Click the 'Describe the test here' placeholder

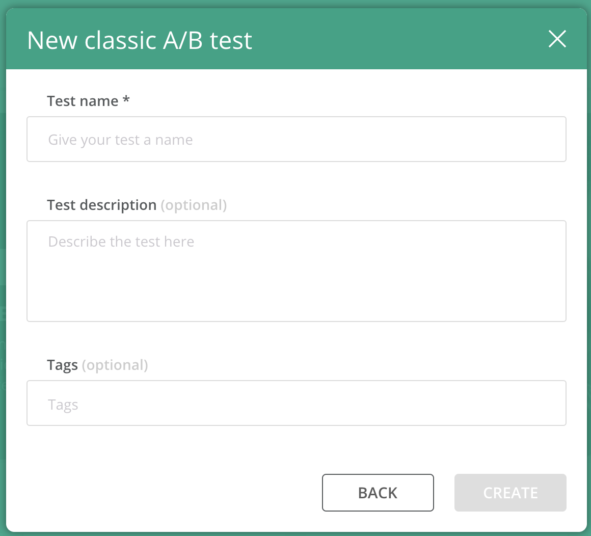coord(121,242)
